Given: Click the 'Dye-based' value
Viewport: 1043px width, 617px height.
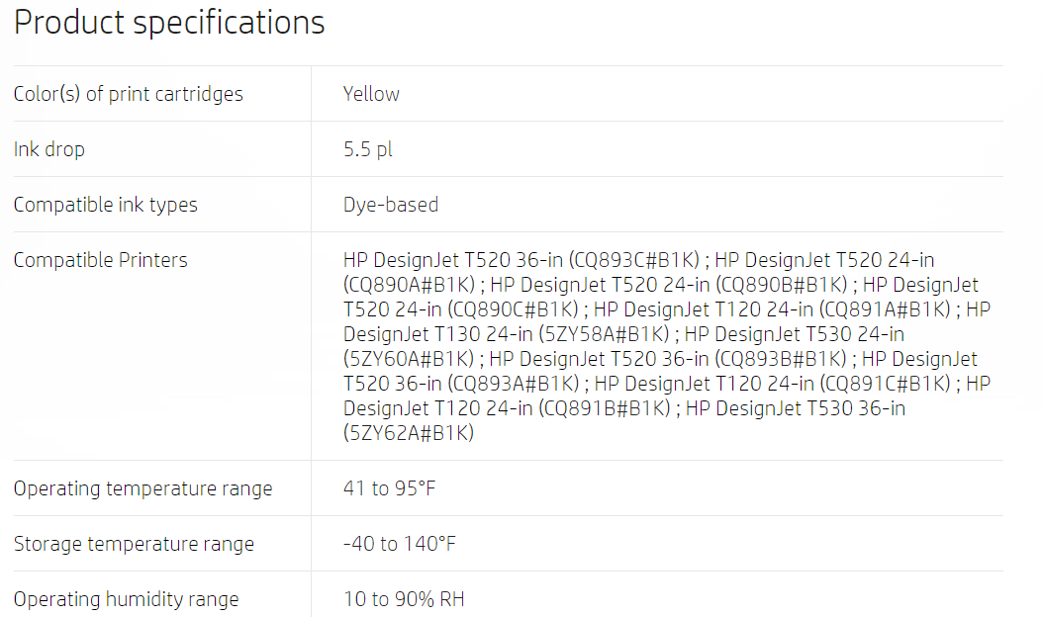Looking at the screenshot, I should (391, 204).
